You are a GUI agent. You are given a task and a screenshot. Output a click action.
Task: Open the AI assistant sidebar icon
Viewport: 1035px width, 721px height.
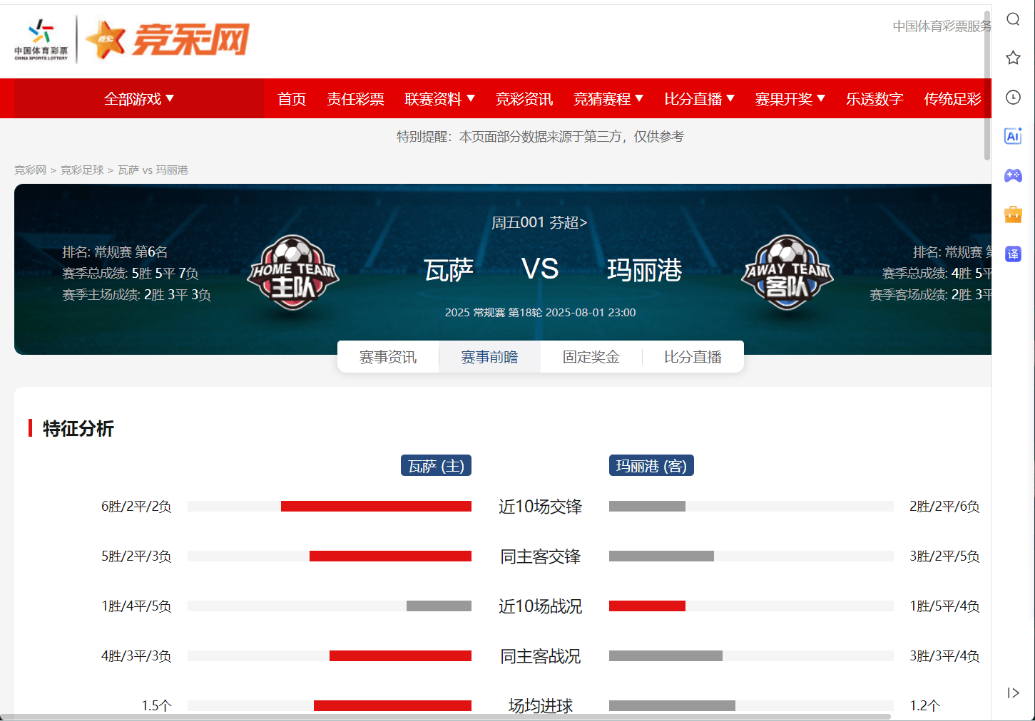tap(1013, 136)
